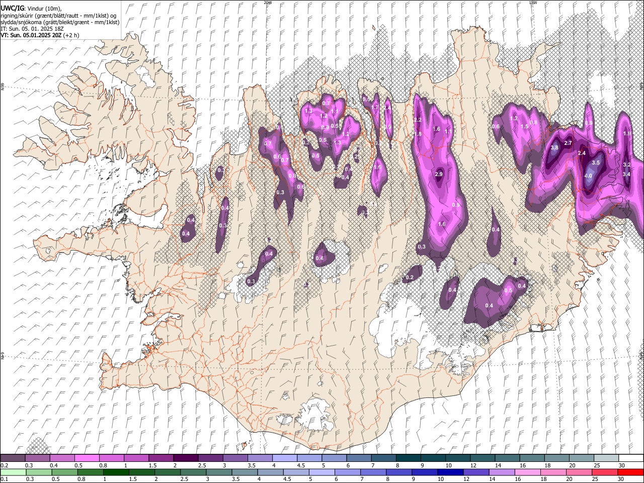Click the 4.0 snowfall maximum value
The height and width of the screenshot is (483, 644).
tap(588, 176)
